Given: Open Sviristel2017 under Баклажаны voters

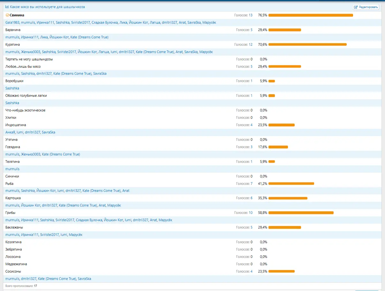Looking at the screenshot, I should pyautogui.click(x=49, y=235).
